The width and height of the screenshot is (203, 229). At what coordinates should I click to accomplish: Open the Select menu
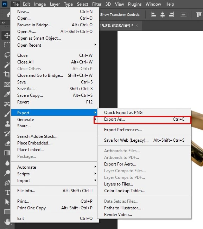pyautogui.click(x=82, y=4)
